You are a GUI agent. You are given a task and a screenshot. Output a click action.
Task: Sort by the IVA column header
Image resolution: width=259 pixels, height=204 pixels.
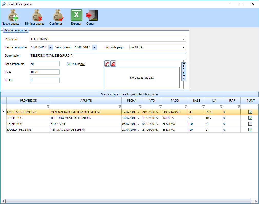coord(214,101)
